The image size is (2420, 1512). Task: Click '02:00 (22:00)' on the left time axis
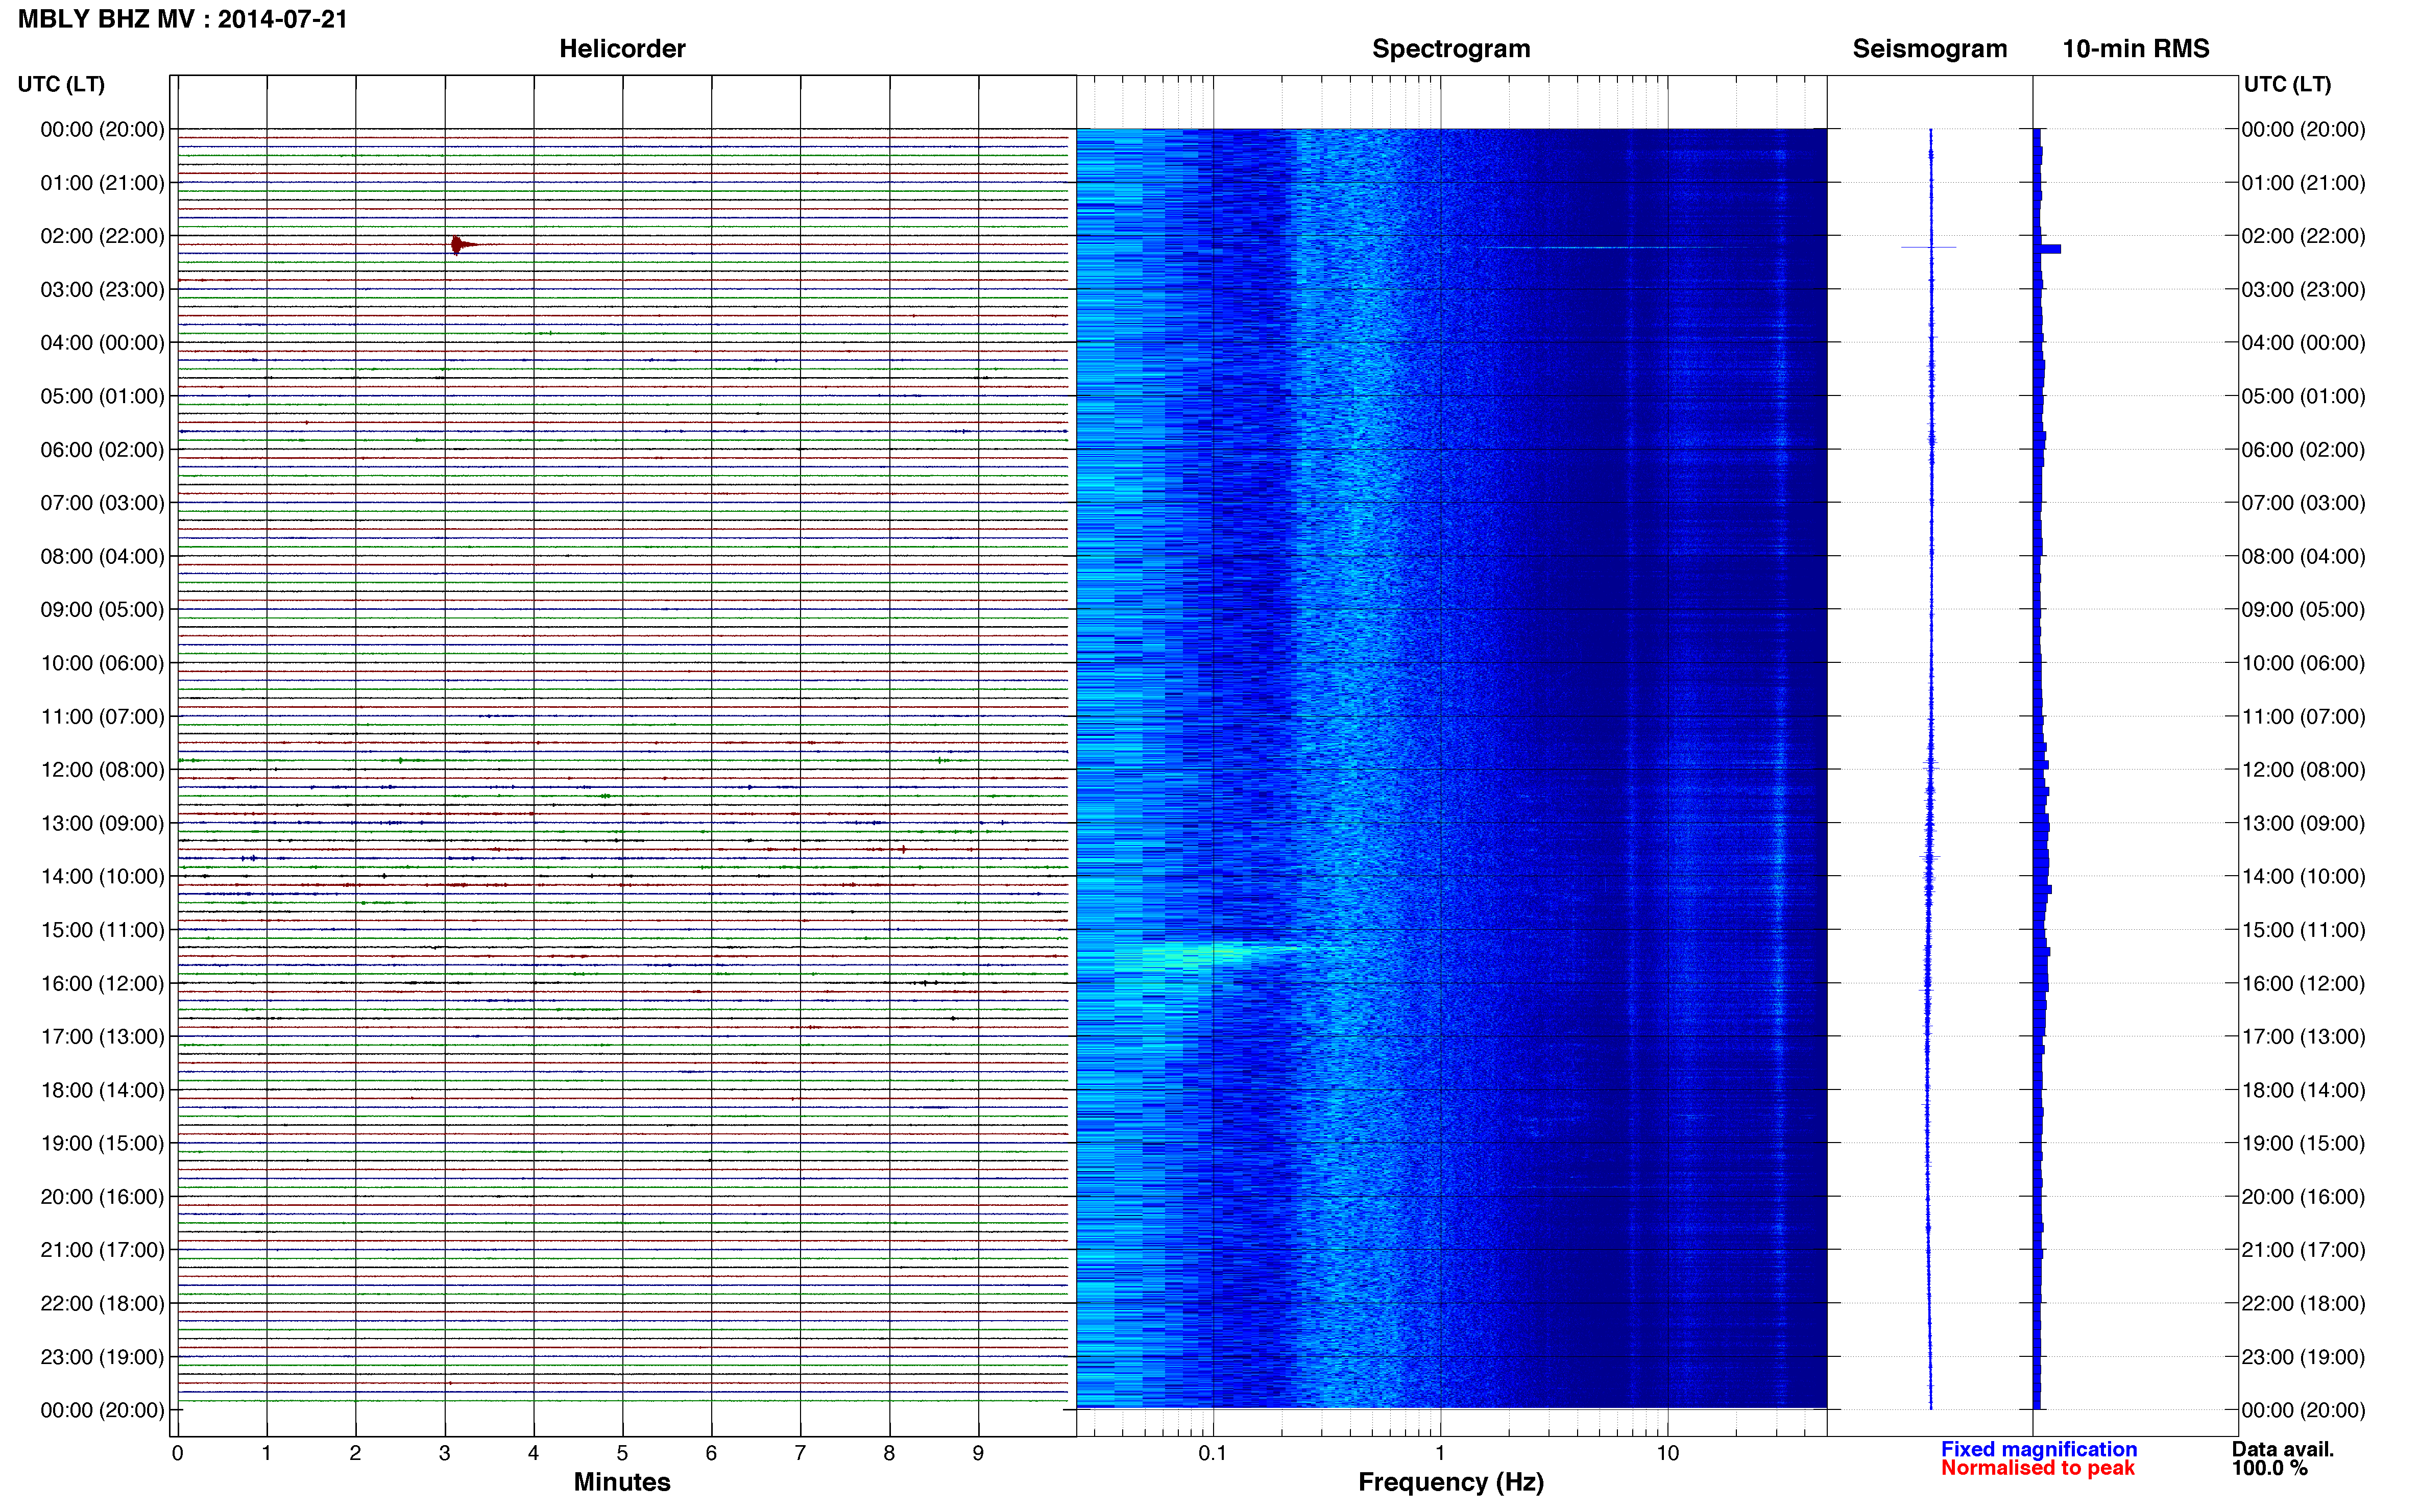tap(102, 236)
